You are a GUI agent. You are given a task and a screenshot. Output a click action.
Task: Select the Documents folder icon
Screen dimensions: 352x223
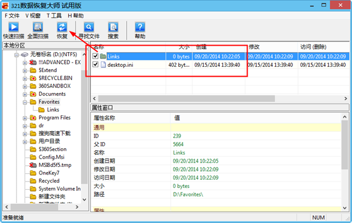(x=33, y=94)
